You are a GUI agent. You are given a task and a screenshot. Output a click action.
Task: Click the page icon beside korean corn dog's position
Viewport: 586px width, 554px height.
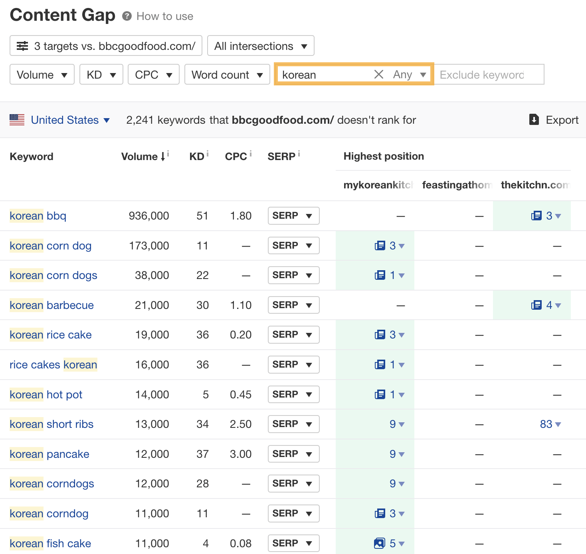380,245
